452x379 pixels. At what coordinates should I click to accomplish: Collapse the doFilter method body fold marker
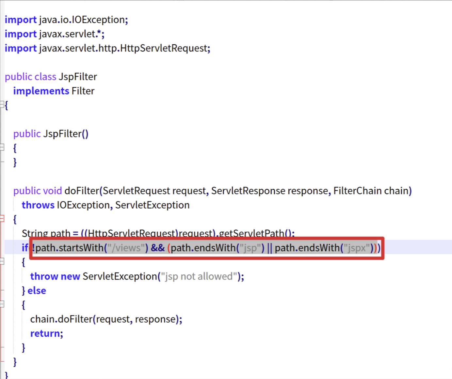[2, 219]
